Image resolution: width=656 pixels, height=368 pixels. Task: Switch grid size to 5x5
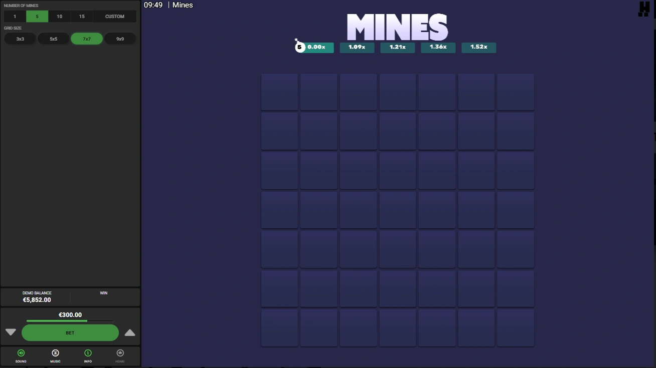point(54,39)
